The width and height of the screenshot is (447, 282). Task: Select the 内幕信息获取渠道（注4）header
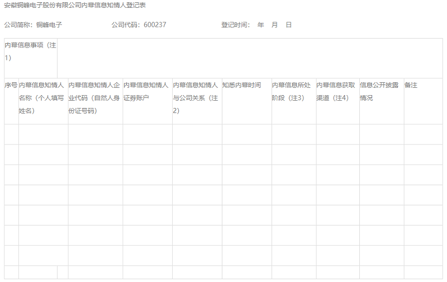tap(337, 92)
